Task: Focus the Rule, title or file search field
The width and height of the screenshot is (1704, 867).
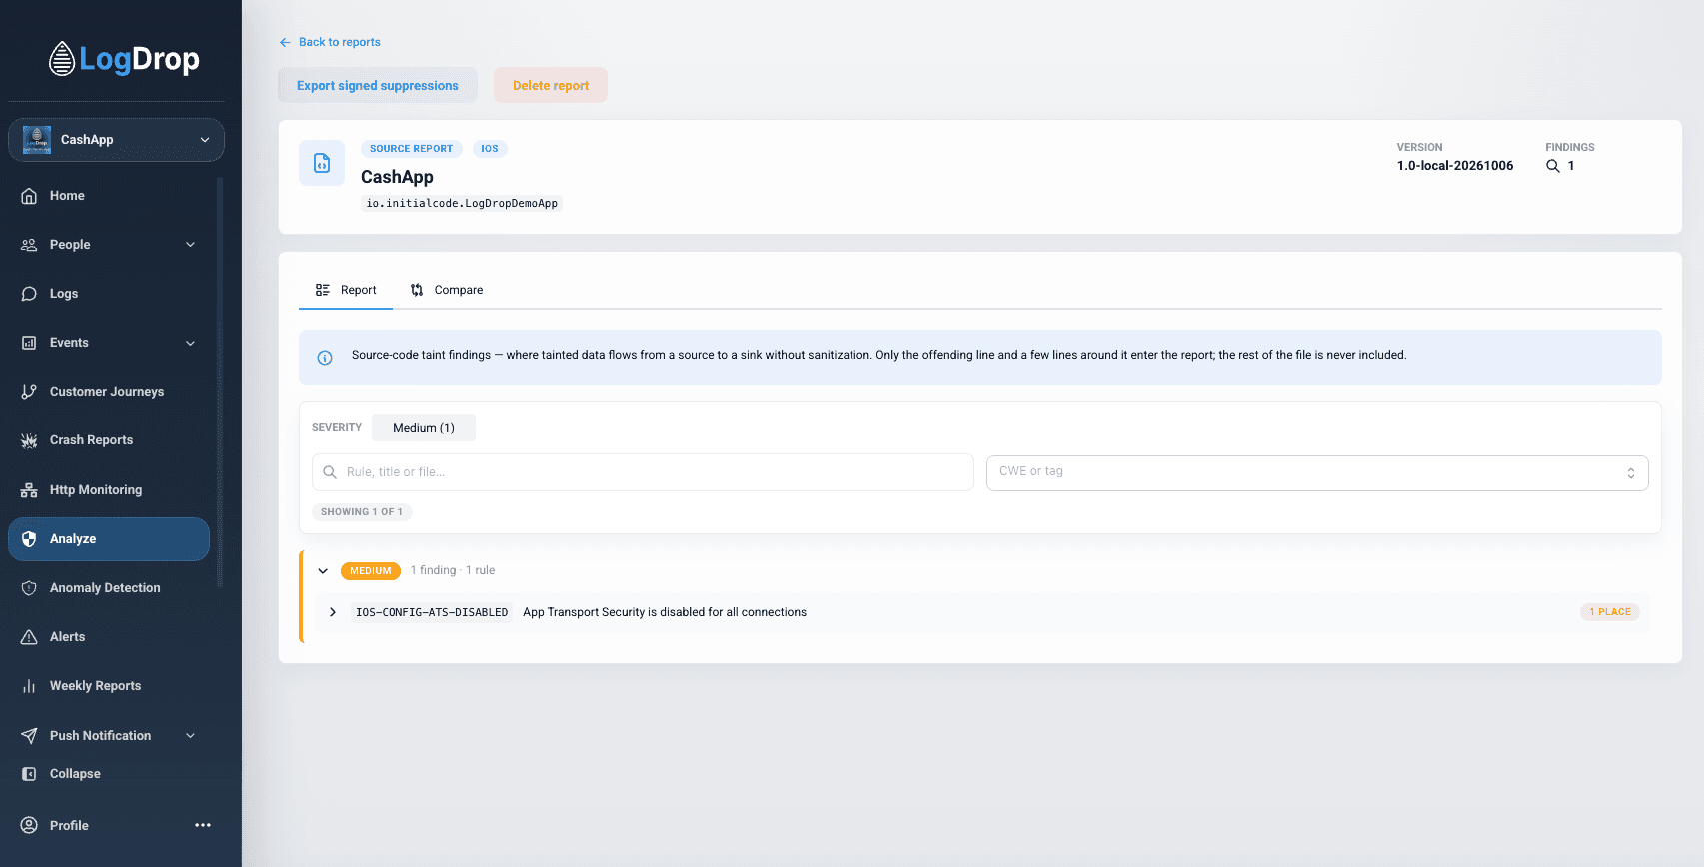Action: pos(643,472)
